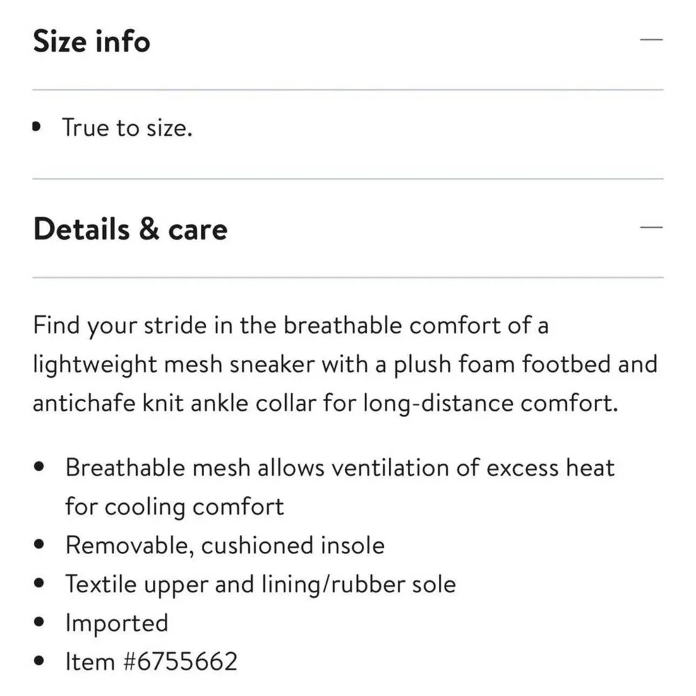Click the Size info heading
Screen dimensions: 696x696
click(91, 41)
